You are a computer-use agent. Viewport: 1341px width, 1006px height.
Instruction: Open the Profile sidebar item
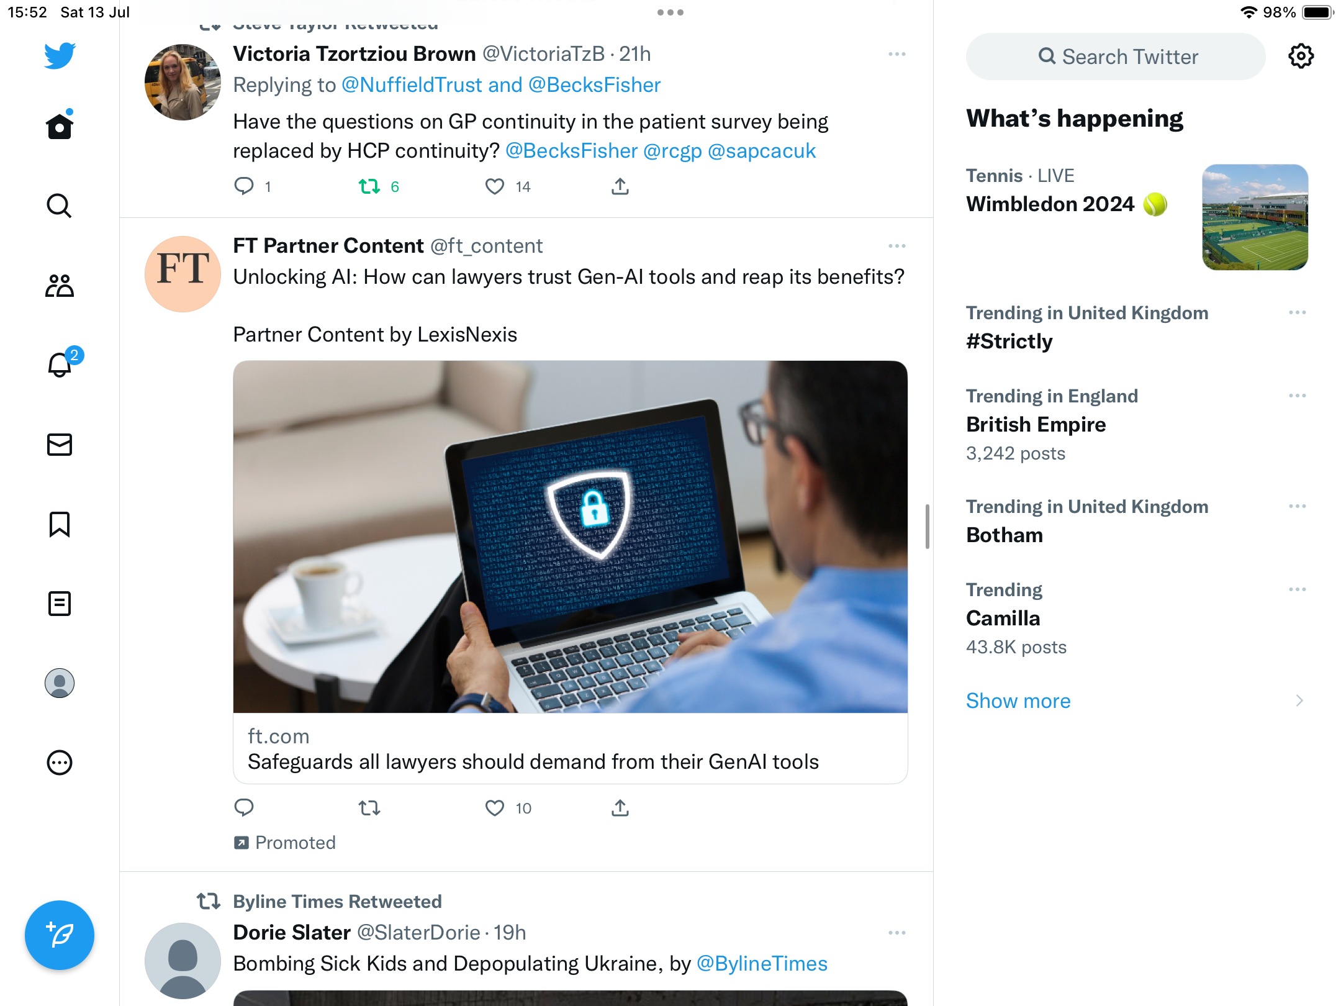pyautogui.click(x=60, y=683)
